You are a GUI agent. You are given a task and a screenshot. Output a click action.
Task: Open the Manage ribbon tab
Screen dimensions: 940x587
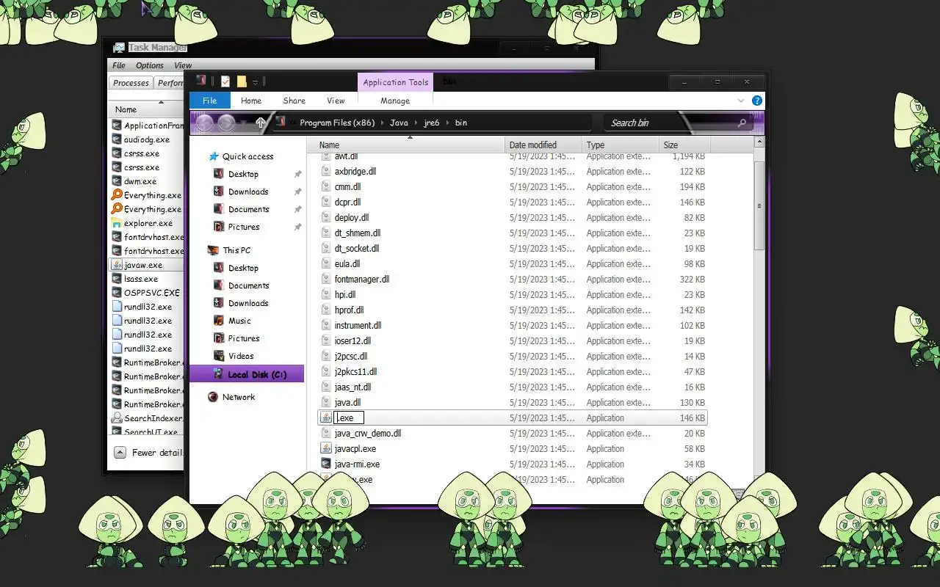click(x=395, y=101)
